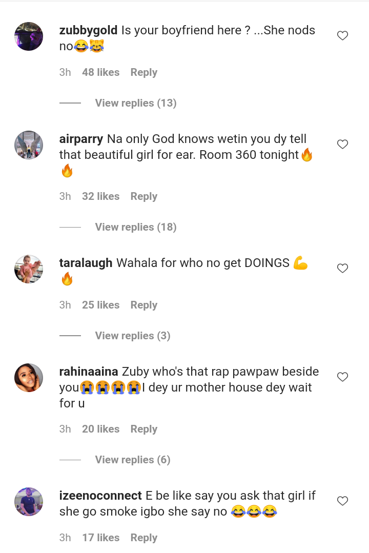Like taralaugh's comment using the heart
Viewport: 369px width, 553px height.
(342, 269)
